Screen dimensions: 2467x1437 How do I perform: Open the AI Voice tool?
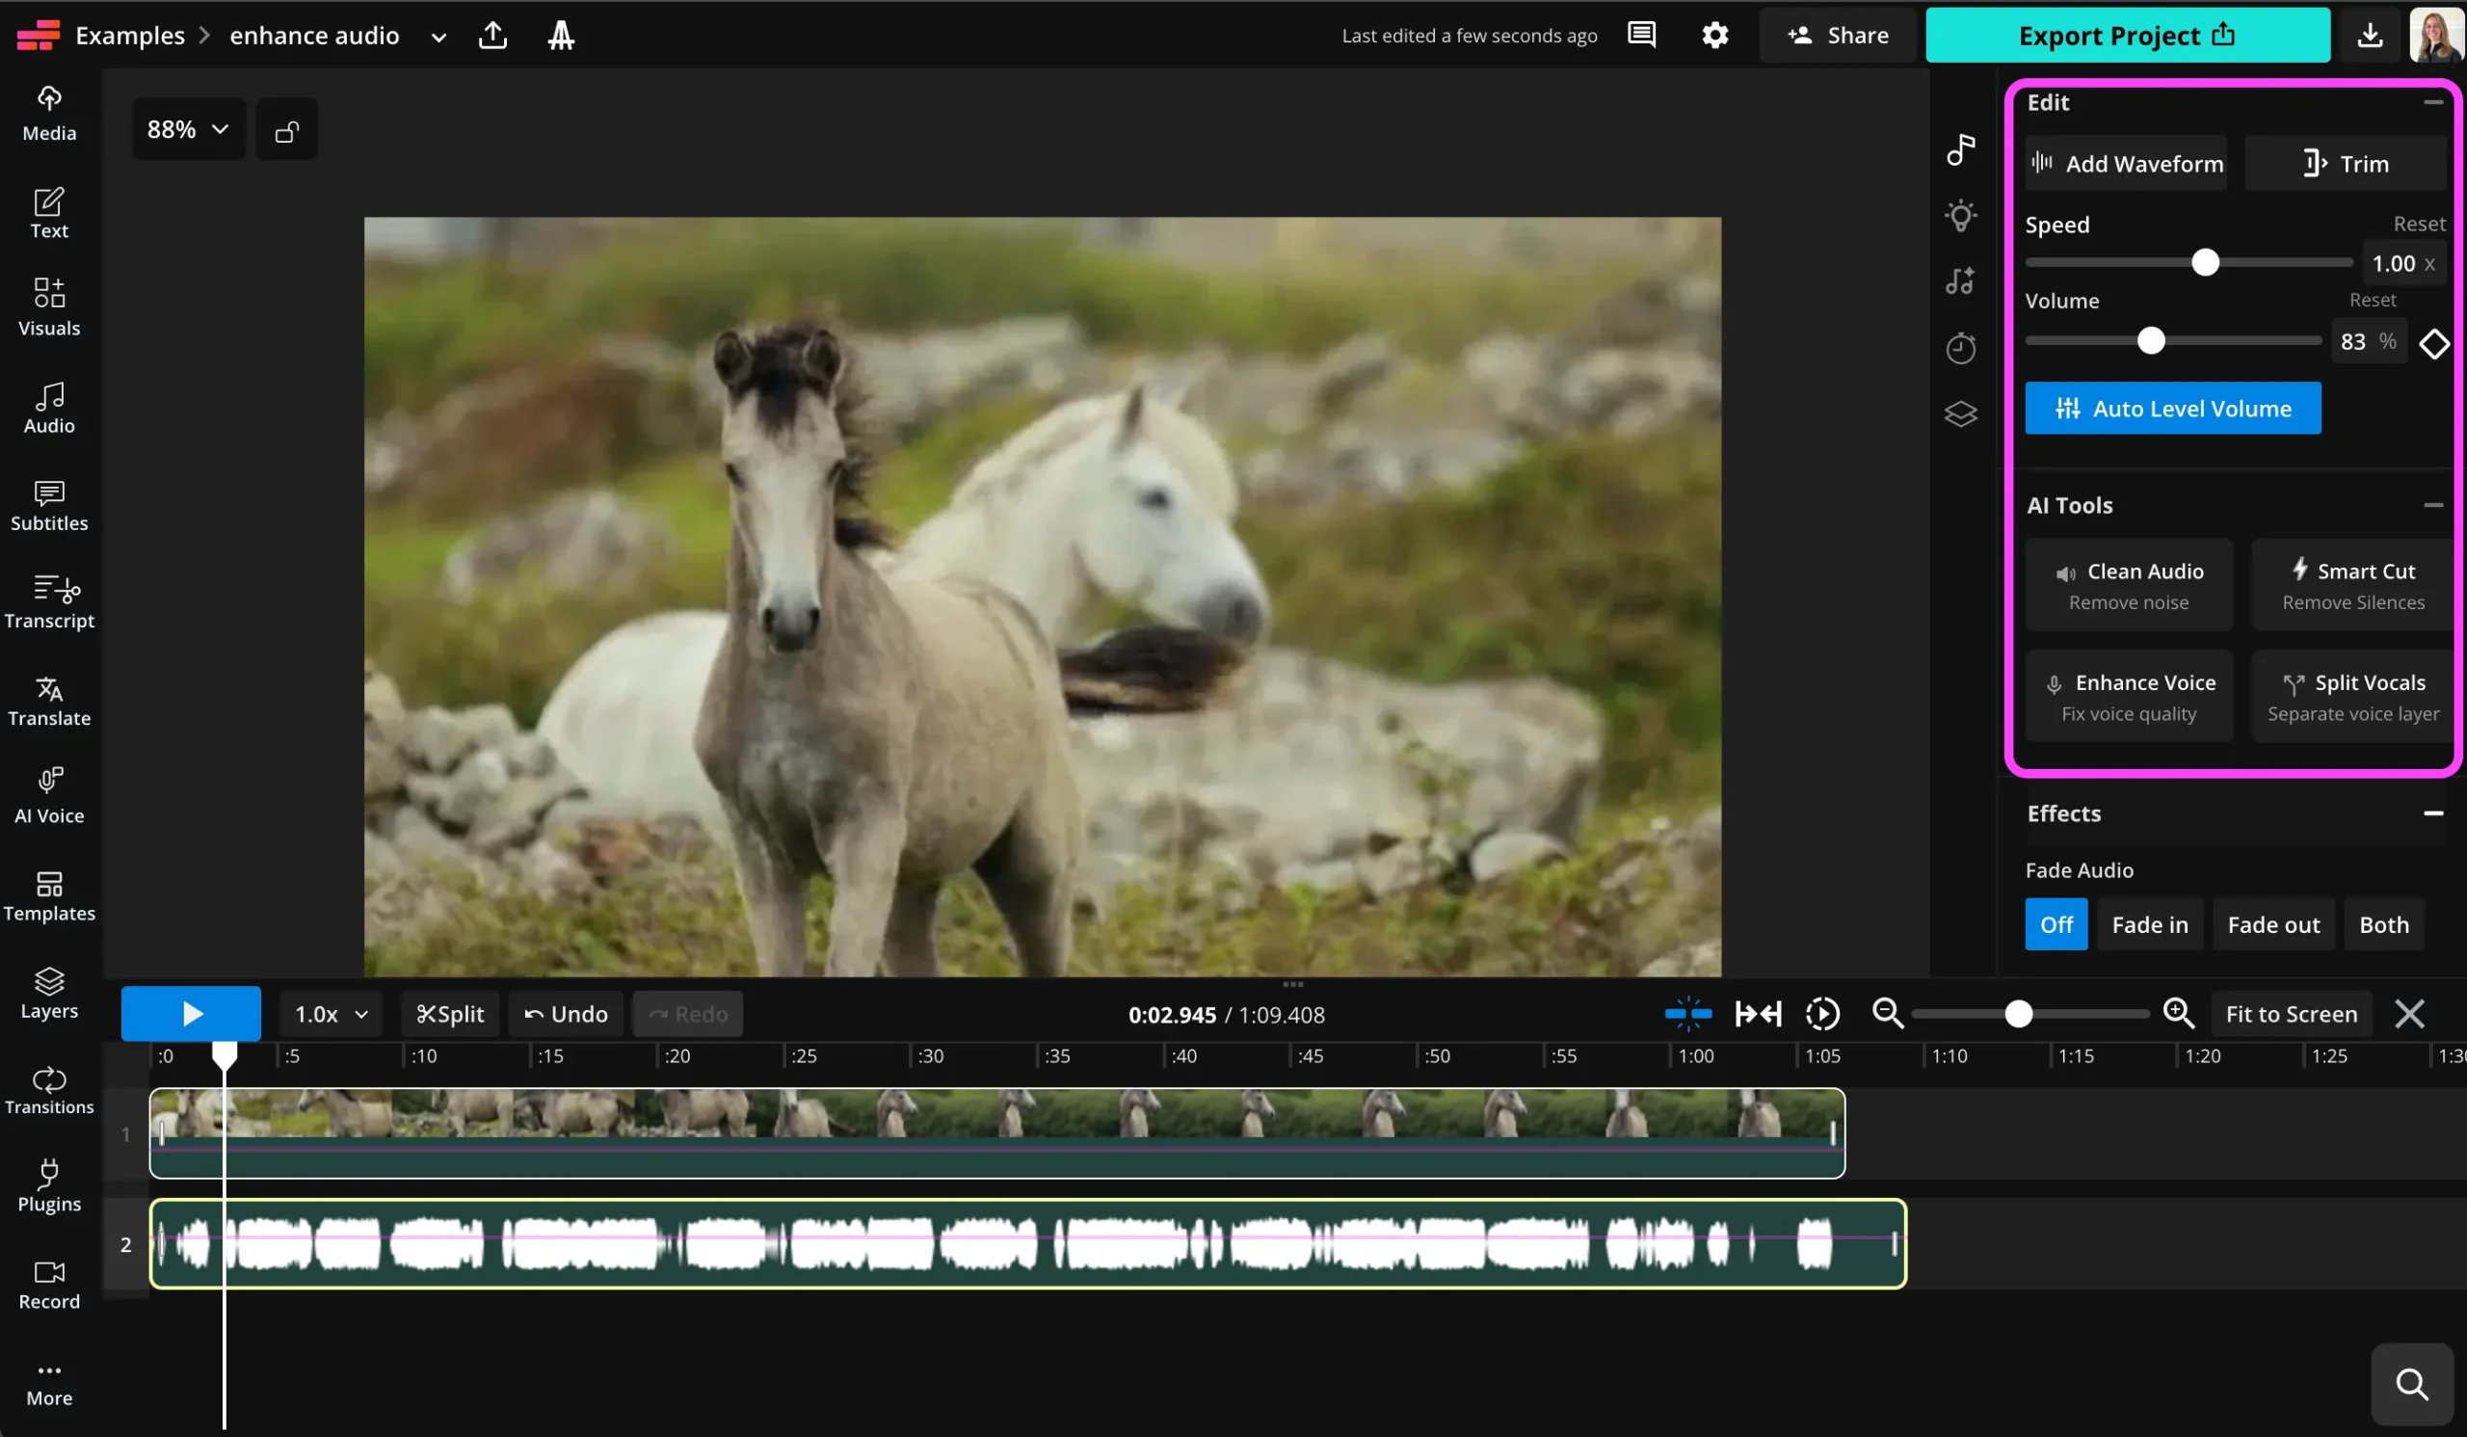tap(49, 796)
